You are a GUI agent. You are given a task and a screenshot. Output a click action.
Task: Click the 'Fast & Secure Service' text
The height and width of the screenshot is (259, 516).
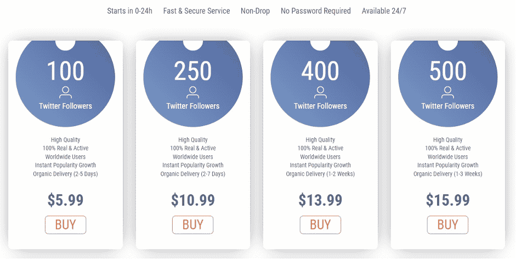pos(196,11)
